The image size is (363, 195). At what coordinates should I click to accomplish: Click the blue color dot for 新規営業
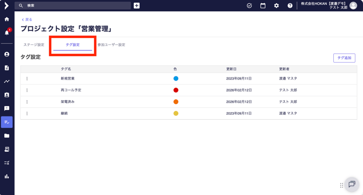[176, 79]
